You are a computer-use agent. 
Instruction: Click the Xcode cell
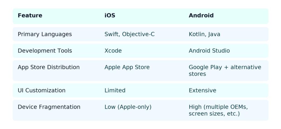(x=113, y=51)
